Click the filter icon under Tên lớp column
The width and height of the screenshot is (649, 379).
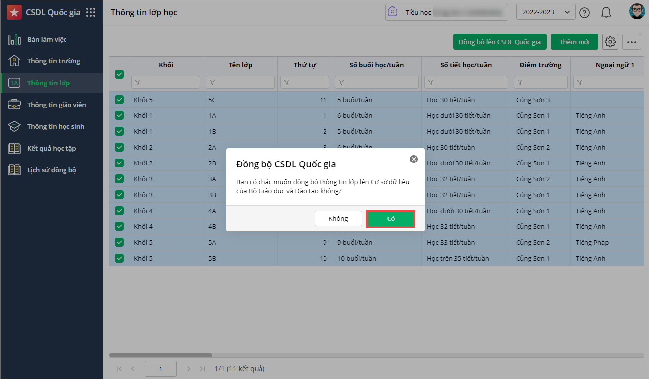point(212,82)
